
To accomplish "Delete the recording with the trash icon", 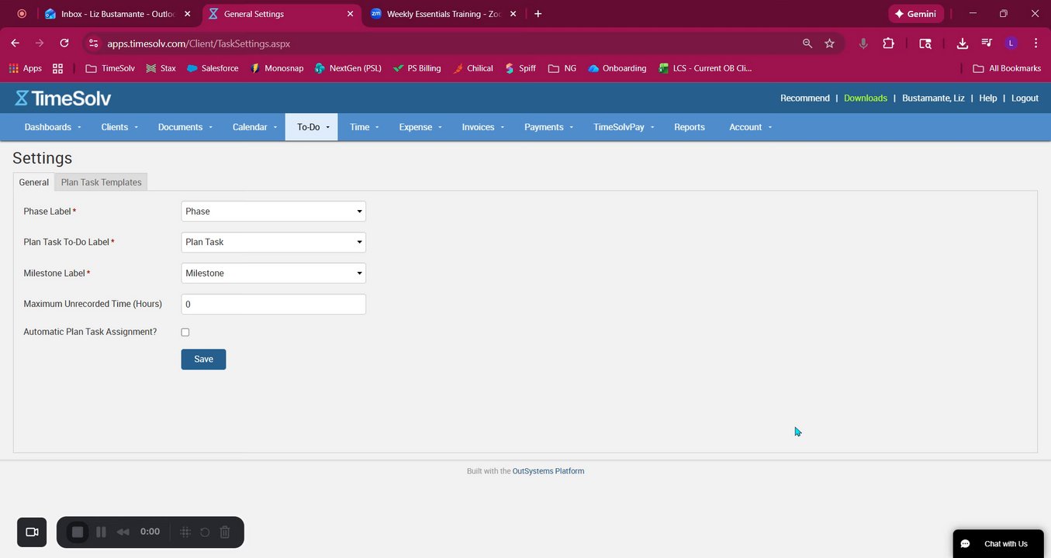I will coord(225,532).
